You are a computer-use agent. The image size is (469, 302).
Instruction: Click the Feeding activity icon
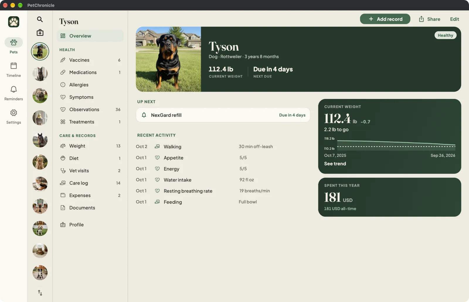click(157, 202)
